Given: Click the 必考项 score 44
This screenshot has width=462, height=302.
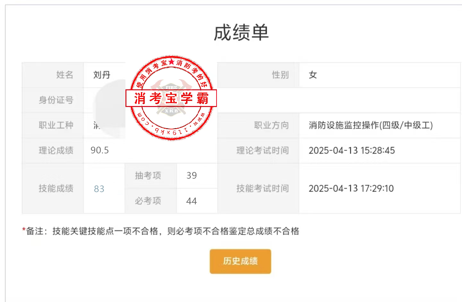Looking at the screenshot, I should pyautogui.click(x=192, y=201).
